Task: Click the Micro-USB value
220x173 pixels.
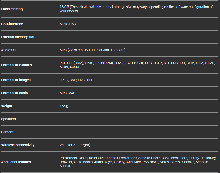Action: click(68, 24)
